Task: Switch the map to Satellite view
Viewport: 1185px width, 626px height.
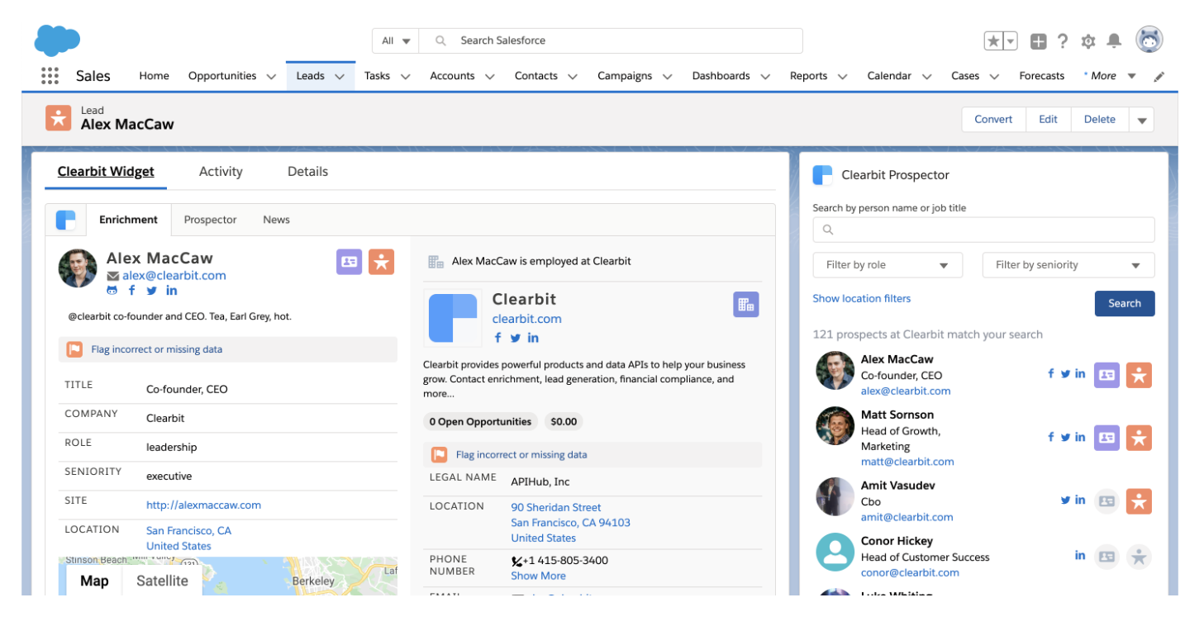Action: (x=162, y=581)
